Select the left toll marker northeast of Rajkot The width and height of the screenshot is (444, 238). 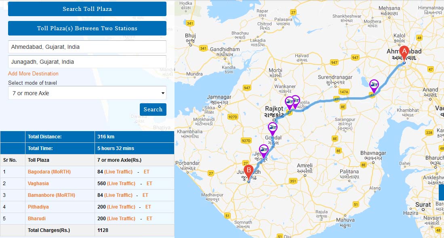[x=289, y=102]
